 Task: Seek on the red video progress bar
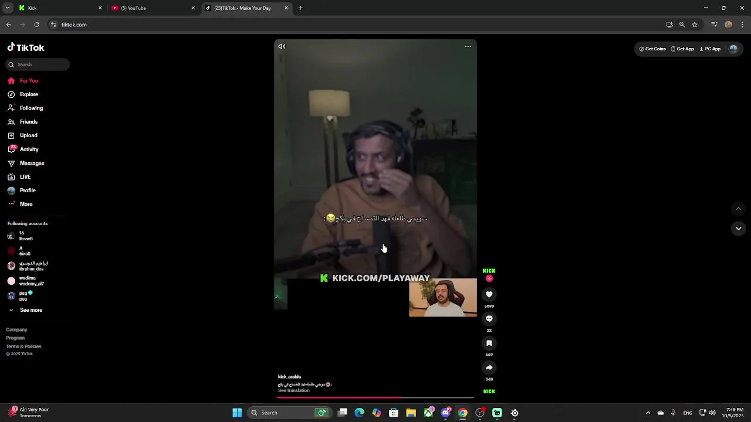(x=375, y=397)
